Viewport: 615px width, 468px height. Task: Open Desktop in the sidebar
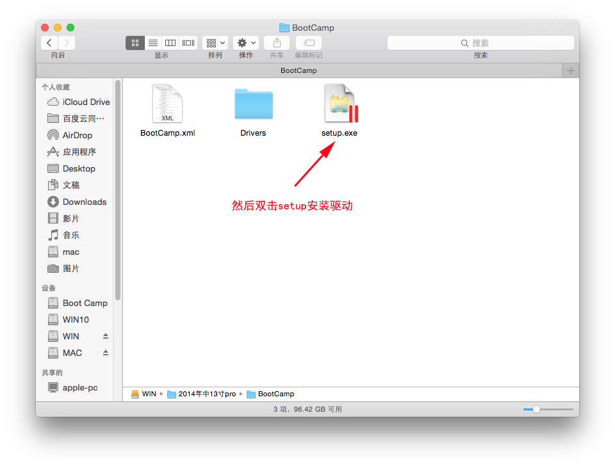pyautogui.click(x=71, y=168)
